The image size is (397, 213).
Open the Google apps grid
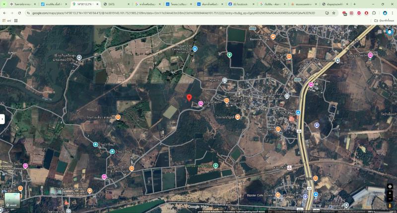point(380,32)
